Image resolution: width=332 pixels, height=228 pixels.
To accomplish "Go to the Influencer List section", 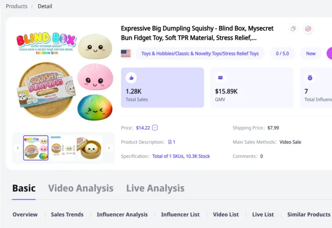I will point(180,214).
